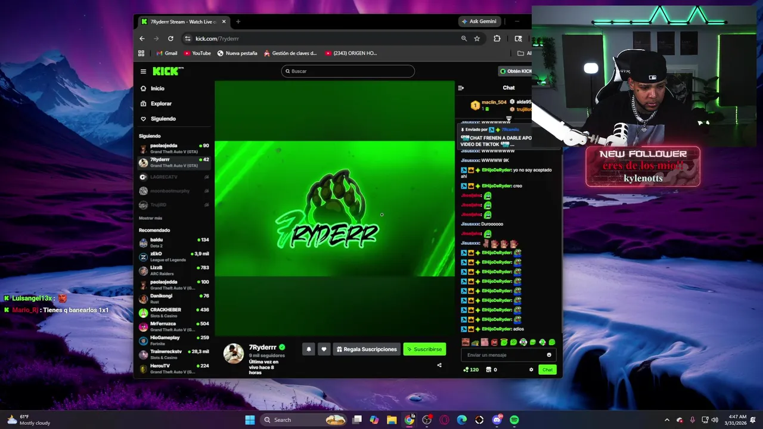The width and height of the screenshot is (763, 429).
Task: Focus the Buscar search field
Action: point(348,71)
